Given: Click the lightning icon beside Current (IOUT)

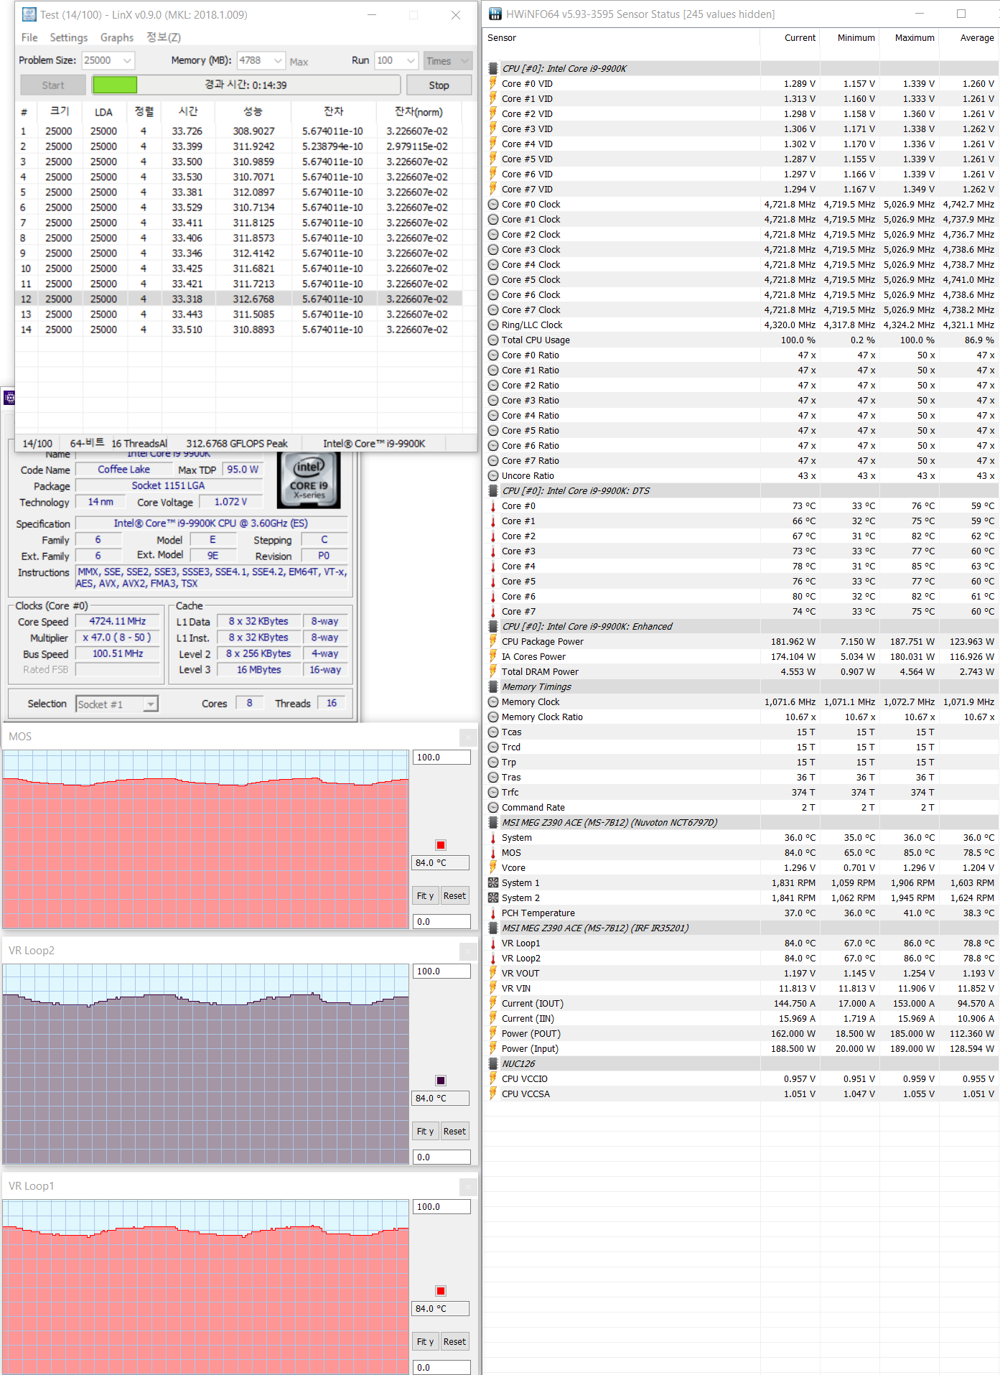Looking at the screenshot, I should (x=493, y=1004).
